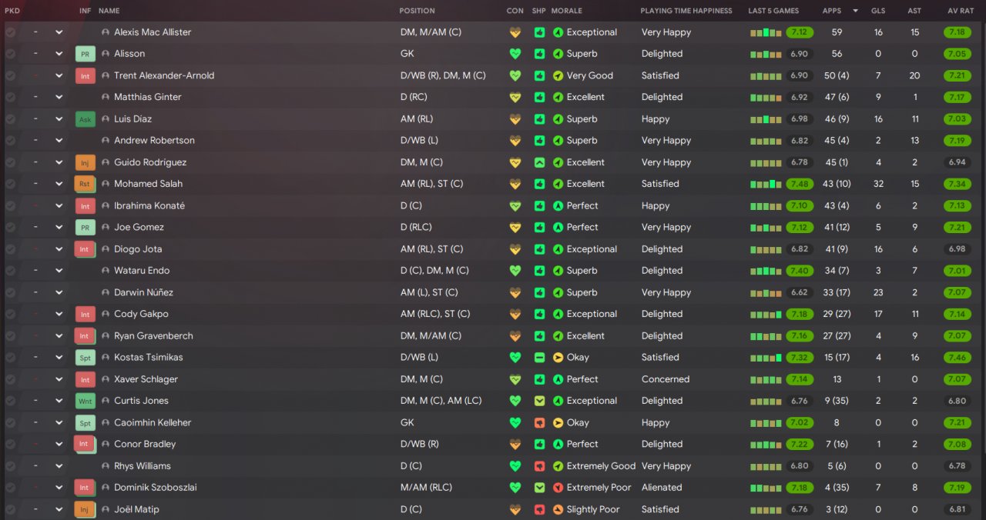Click Alisson's PR status badge
Viewport: 986px width, 520px height.
pyautogui.click(x=85, y=54)
